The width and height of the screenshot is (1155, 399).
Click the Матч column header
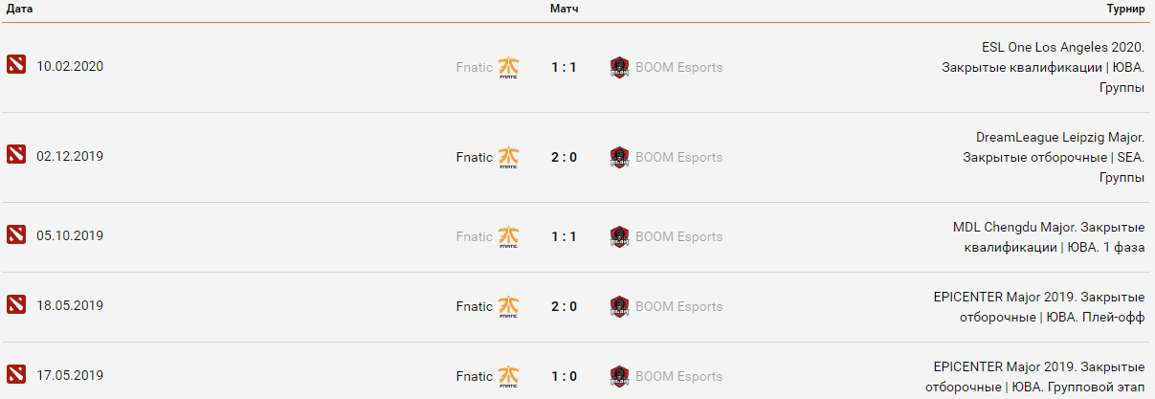click(564, 9)
